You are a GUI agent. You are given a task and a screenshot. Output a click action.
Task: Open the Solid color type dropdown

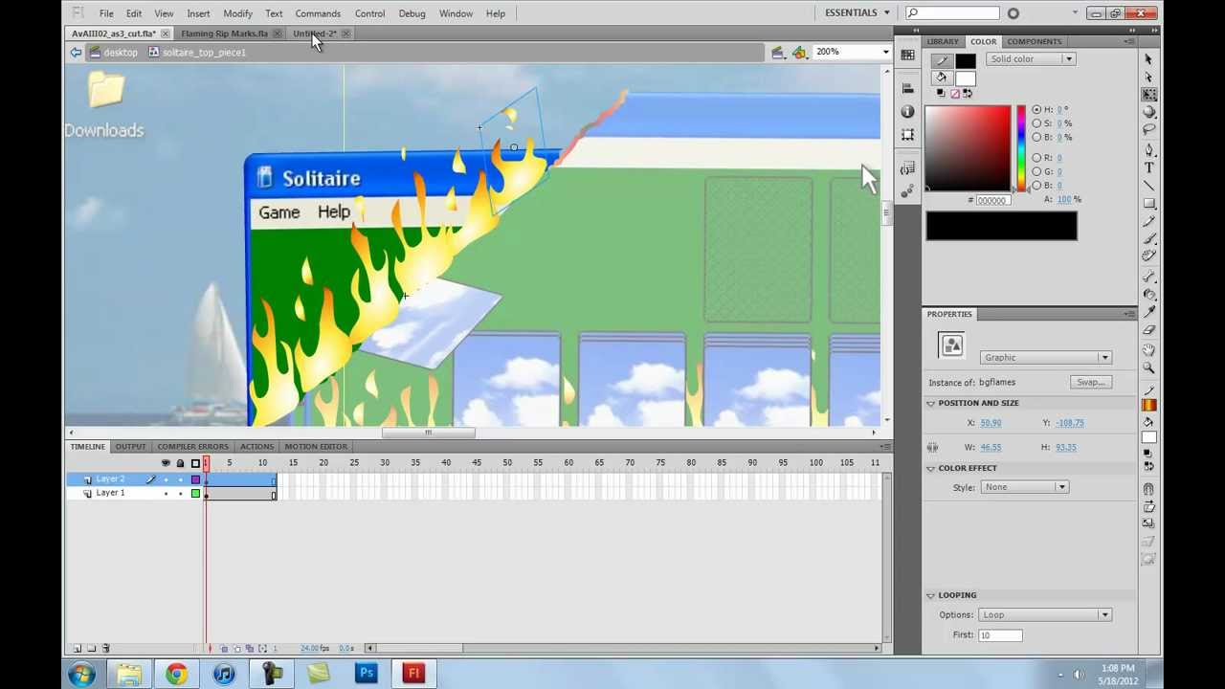coord(1030,59)
